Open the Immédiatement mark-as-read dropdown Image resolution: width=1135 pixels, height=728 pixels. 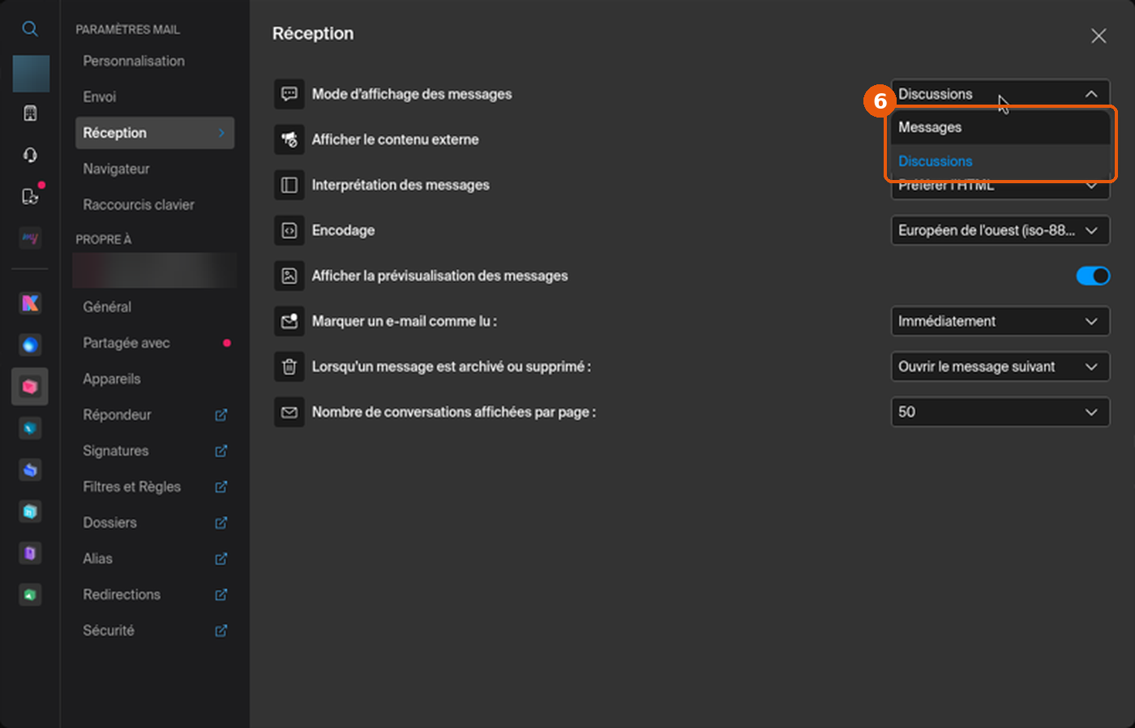[1000, 321]
